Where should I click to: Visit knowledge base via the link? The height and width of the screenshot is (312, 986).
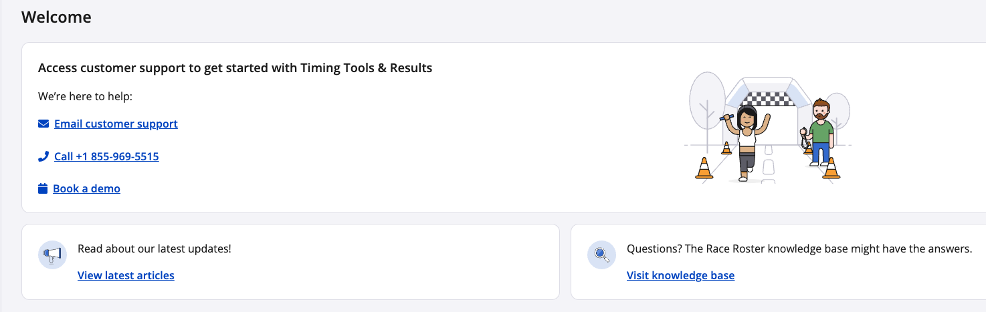pyautogui.click(x=680, y=275)
